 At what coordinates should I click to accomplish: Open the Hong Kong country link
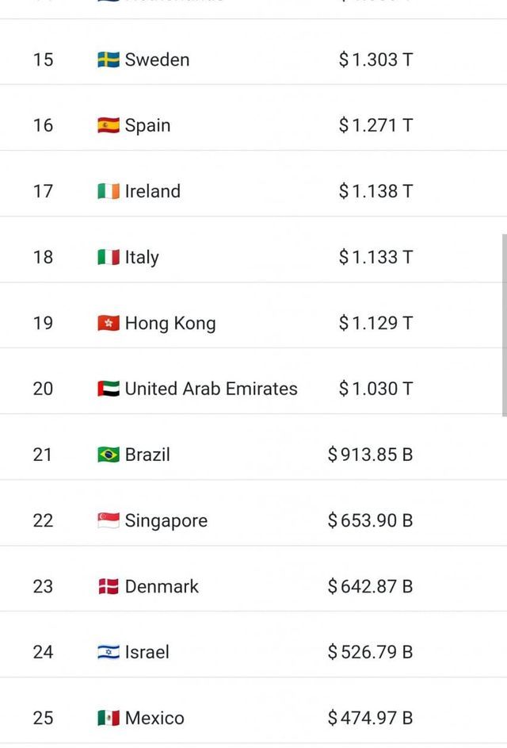(170, 323)
